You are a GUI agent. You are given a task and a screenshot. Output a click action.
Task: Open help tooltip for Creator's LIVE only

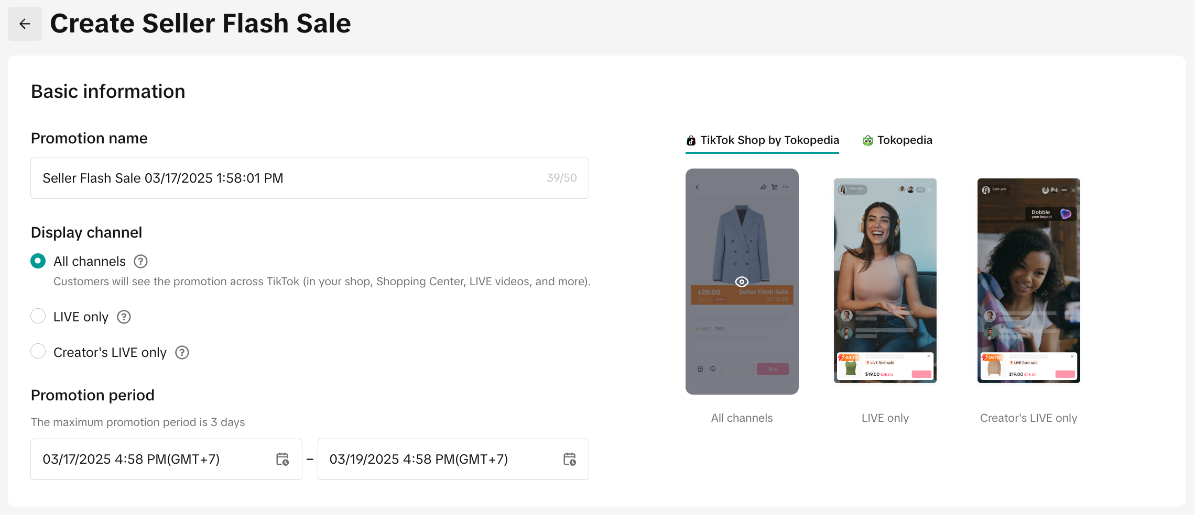pos(182,352)
